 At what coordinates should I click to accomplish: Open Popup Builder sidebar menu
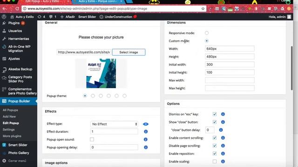click(19, 101)
